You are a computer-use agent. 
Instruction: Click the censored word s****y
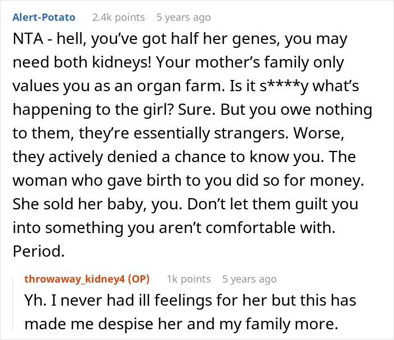pos(284,86)
